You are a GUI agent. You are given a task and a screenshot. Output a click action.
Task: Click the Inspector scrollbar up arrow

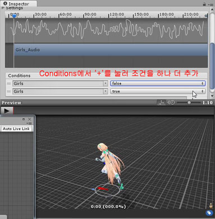pyautogui.click(x=212, y=10)
